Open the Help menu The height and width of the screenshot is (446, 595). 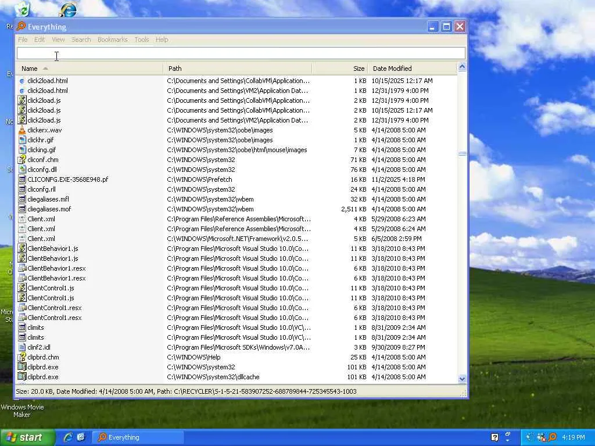pos(162,39)
